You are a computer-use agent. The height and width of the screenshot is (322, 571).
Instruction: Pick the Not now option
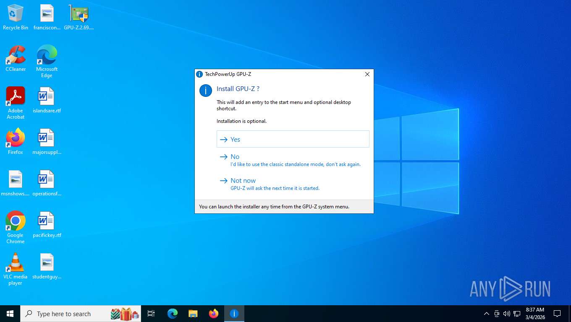click(x=293, y=184)
